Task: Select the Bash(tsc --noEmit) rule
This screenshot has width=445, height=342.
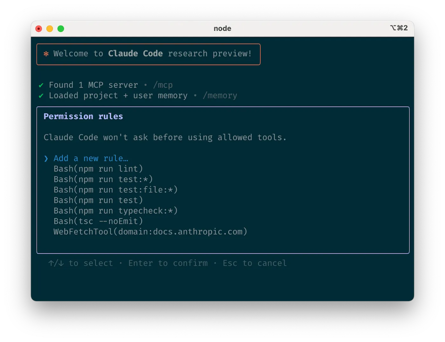Action: click(98, 221)
